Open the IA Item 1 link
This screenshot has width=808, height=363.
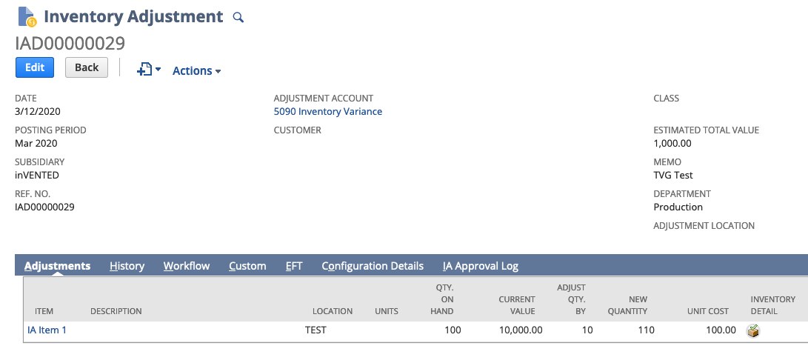coord(47,330)
